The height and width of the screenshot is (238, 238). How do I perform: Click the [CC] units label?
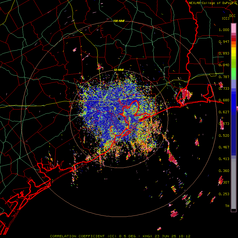click(226, 18)
